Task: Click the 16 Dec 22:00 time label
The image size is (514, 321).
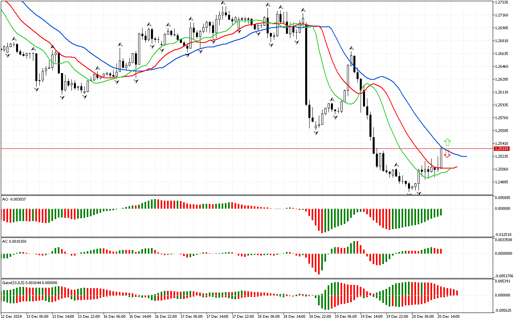Action: pyautogui.click(x=166, y=317)
